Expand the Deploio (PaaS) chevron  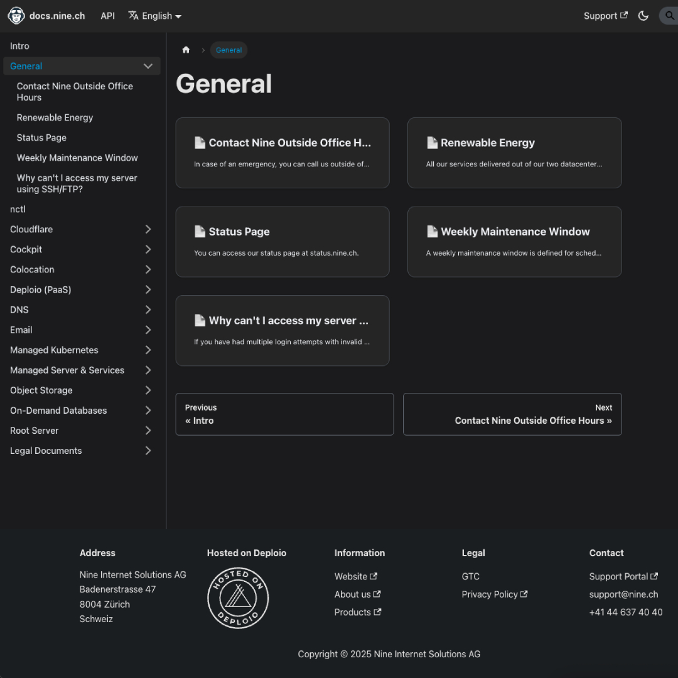click(148, 289)
